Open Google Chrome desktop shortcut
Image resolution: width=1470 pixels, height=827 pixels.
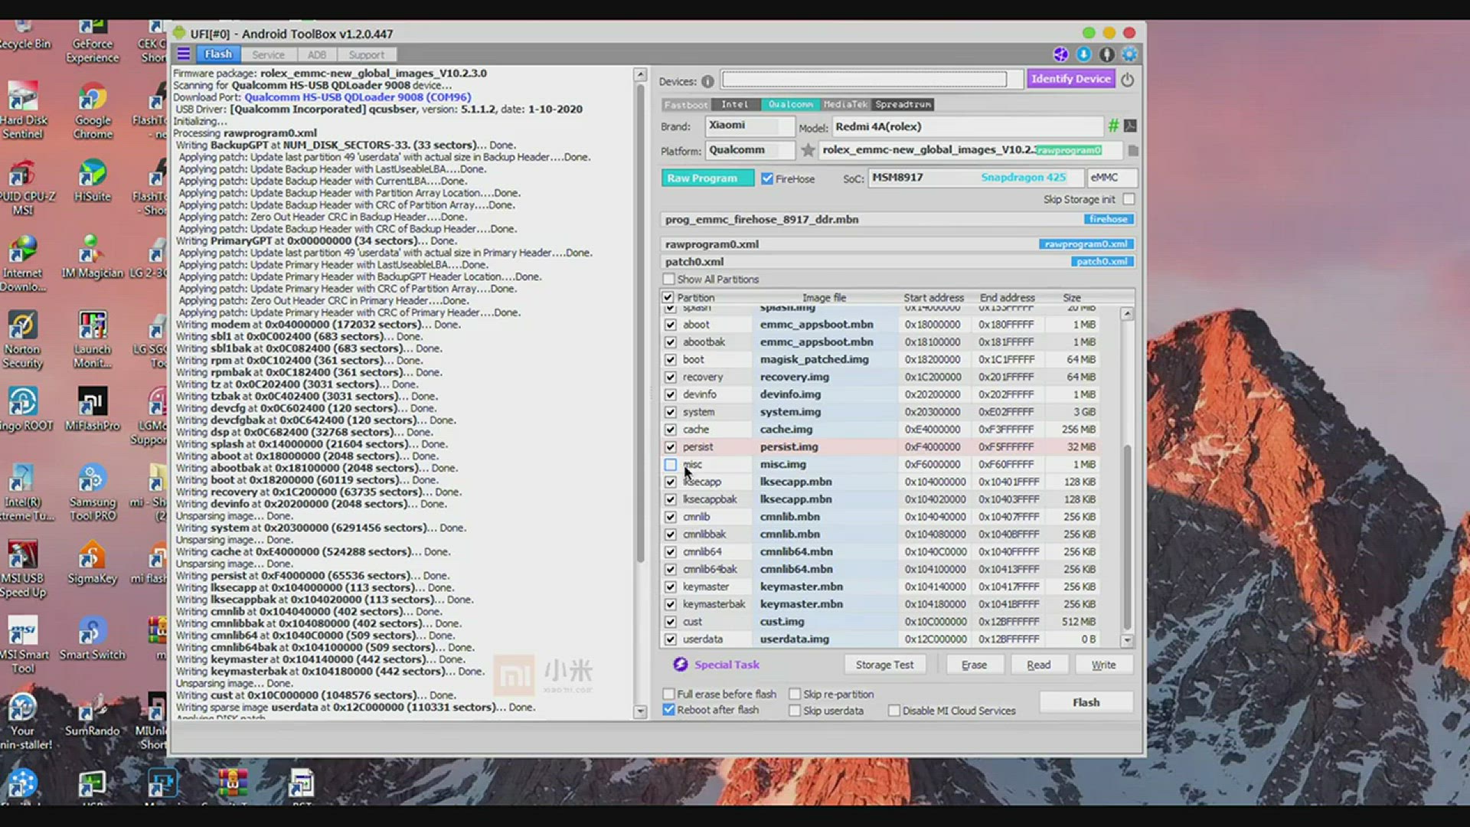93,112
